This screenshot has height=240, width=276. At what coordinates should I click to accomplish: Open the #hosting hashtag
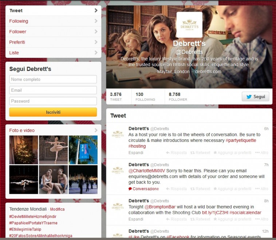pyautogui.click(x=137, y=146)
